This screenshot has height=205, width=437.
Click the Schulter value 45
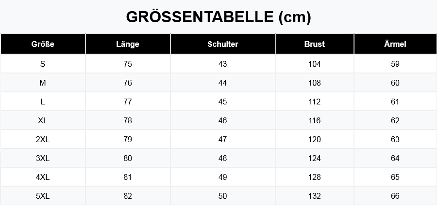pos(223,102)
